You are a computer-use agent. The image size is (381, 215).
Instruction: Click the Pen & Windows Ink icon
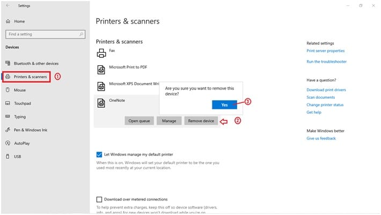[8, 130]
